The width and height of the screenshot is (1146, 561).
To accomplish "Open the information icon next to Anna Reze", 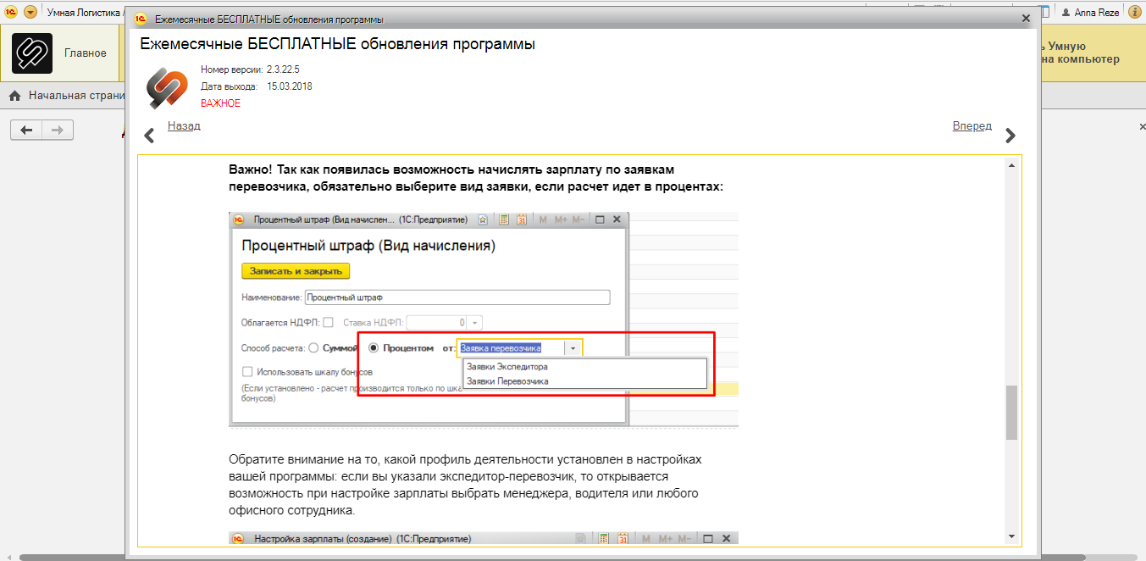I will [x=1134, y=12].
